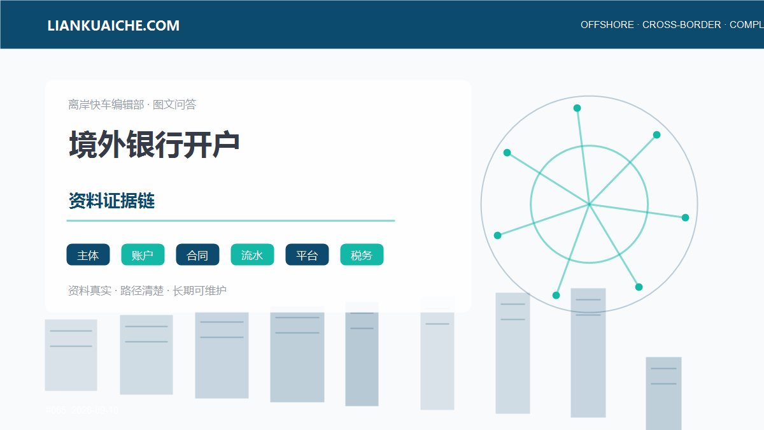Click the 合同 tag pill

197,255
